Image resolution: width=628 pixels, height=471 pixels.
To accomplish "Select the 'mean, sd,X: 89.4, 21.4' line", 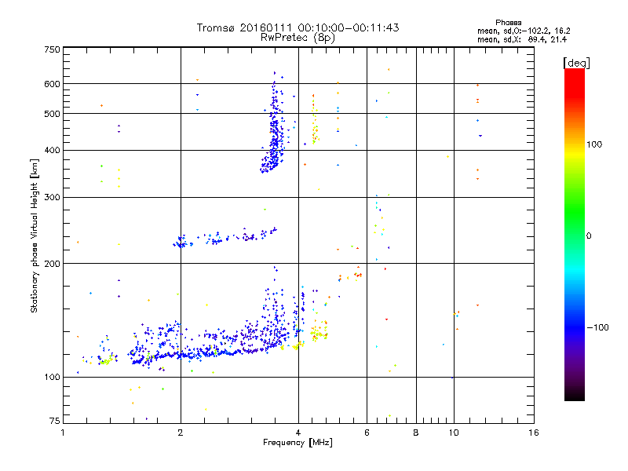I will coord(521,39).
